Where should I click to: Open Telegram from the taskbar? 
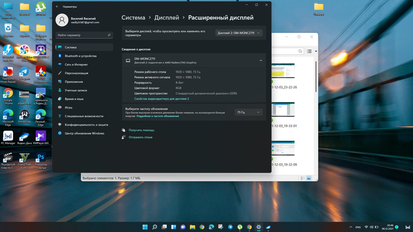[x=230, y=227]
